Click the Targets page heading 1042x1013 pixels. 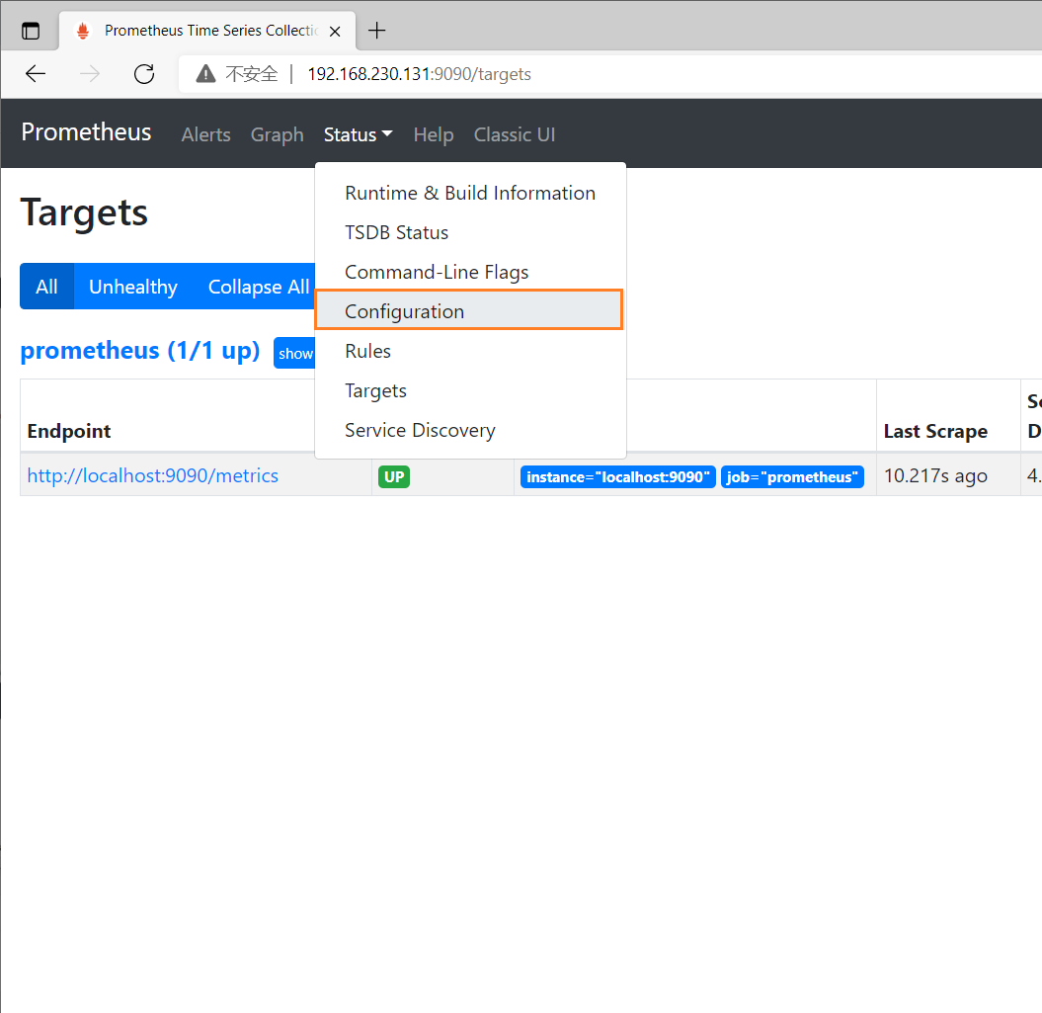[x=84, y=212]
